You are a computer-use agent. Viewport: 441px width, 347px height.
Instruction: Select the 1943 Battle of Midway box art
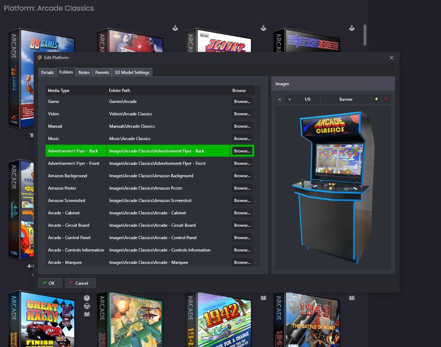pos(307,320)
